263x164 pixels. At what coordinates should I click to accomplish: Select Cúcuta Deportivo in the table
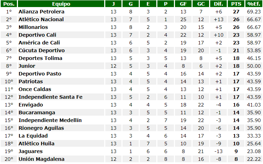42,50
